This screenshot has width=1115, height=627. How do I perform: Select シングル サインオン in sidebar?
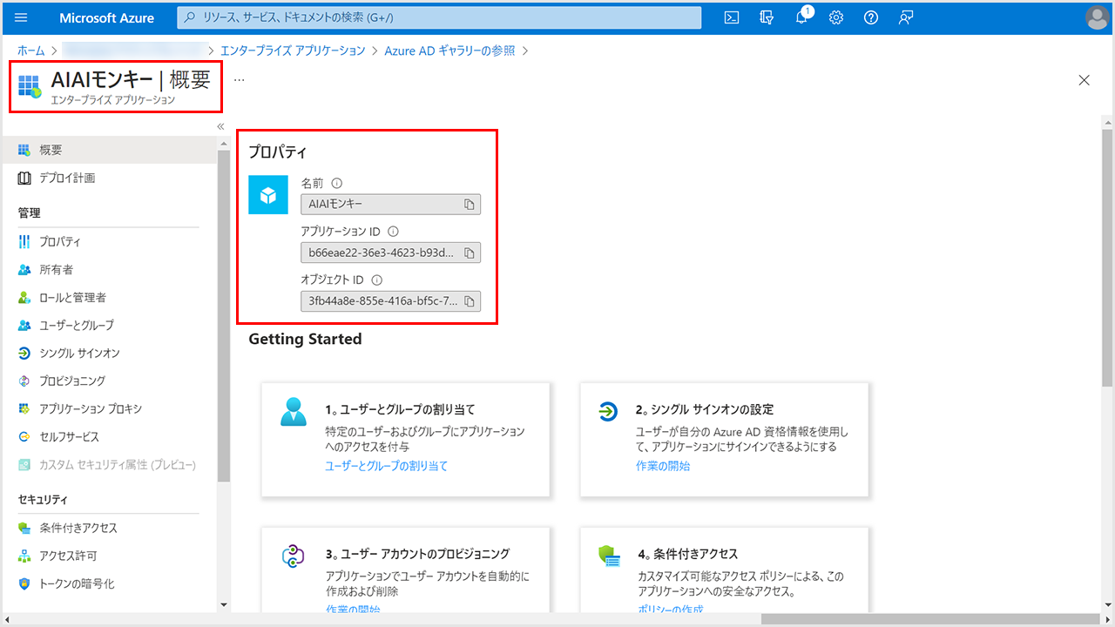pos(79,354)
